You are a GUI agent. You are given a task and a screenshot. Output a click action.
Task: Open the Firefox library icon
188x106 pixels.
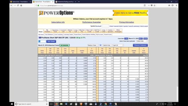click(169, 5)
